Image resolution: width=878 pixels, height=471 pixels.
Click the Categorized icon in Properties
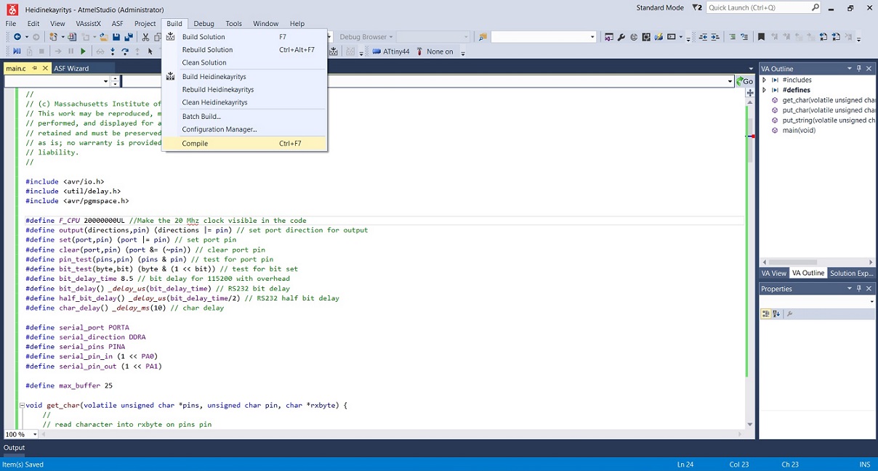[x=765, y=314]
